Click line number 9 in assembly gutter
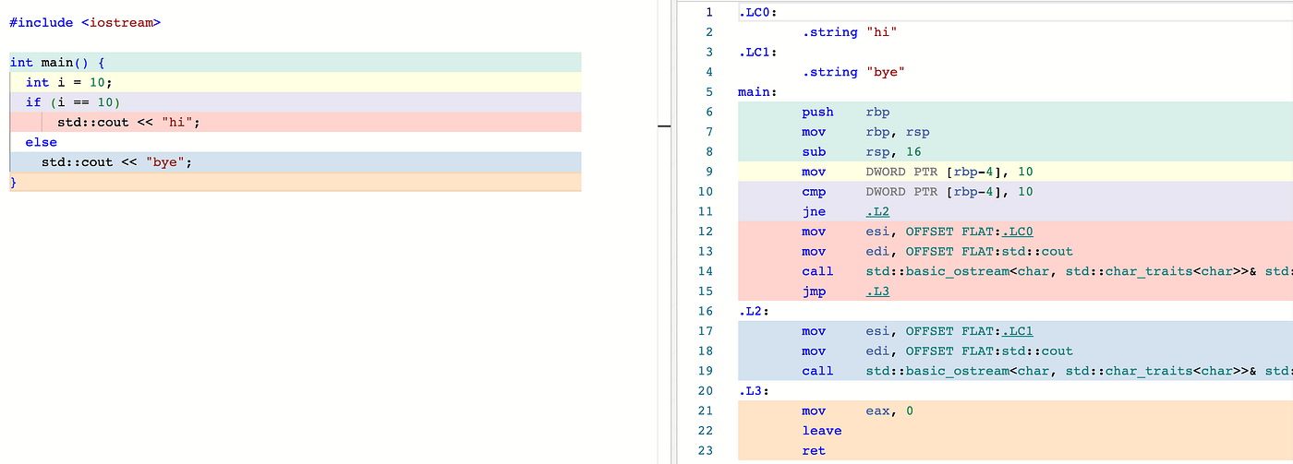The height and width of the screenshot is (464, 1293). click(709, 172)
